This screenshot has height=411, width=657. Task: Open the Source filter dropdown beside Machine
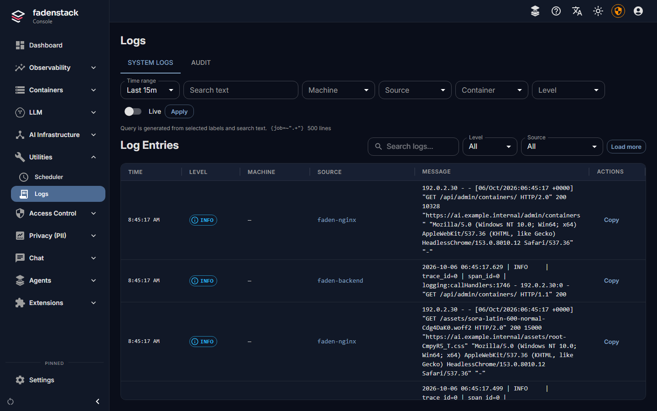[415, 90]
